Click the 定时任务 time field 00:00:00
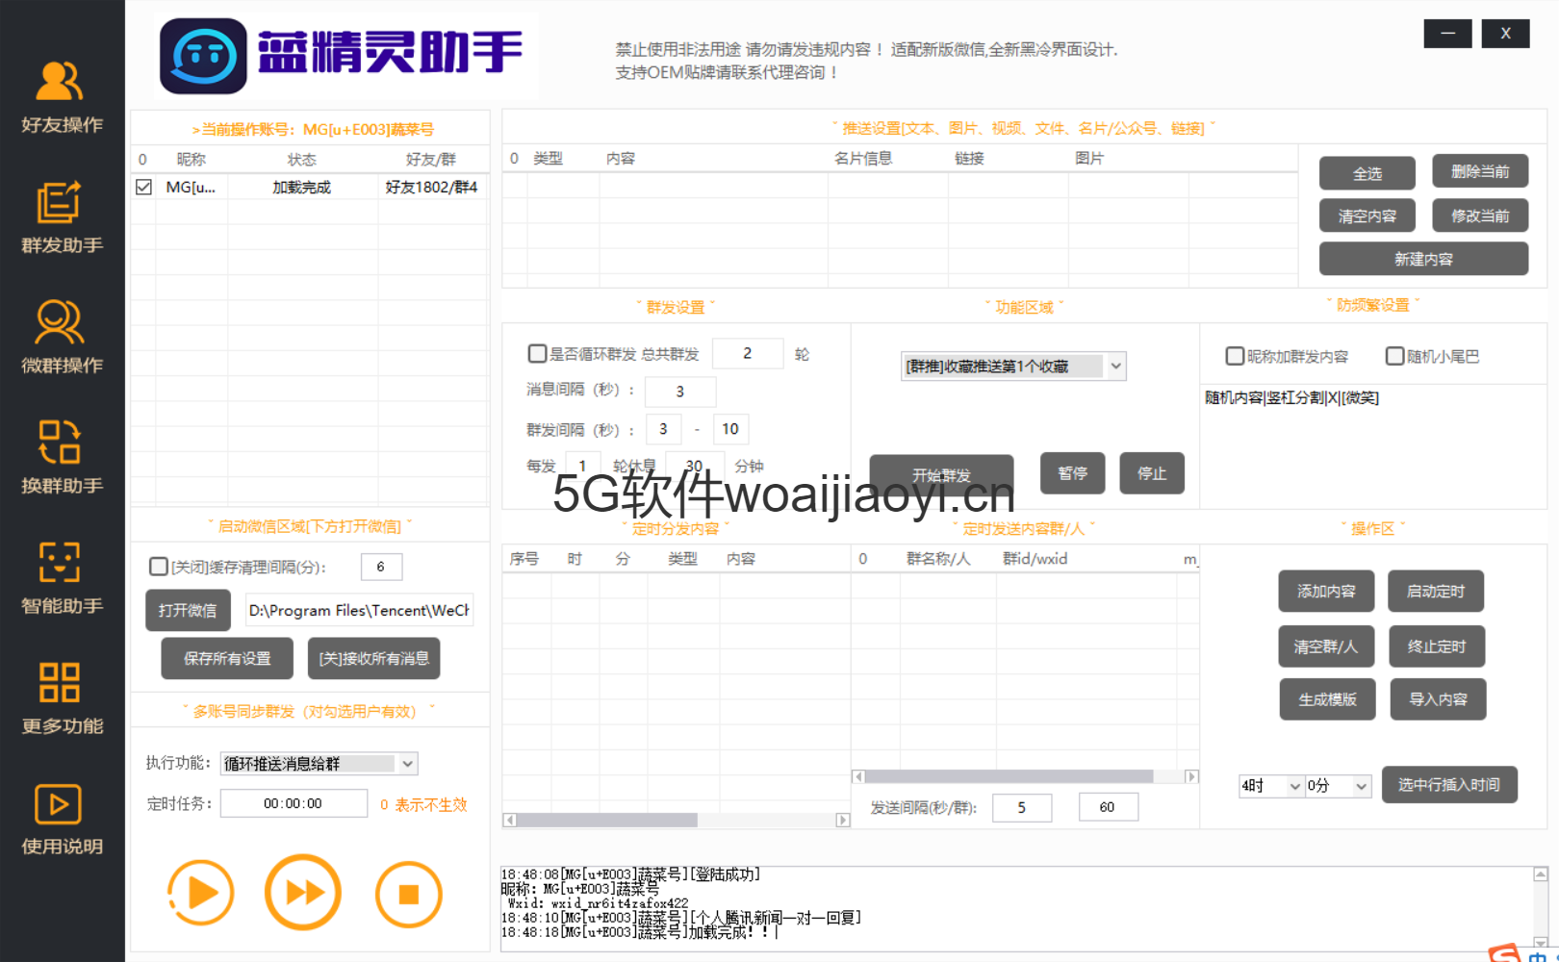1559x962 pixels. 294,803
